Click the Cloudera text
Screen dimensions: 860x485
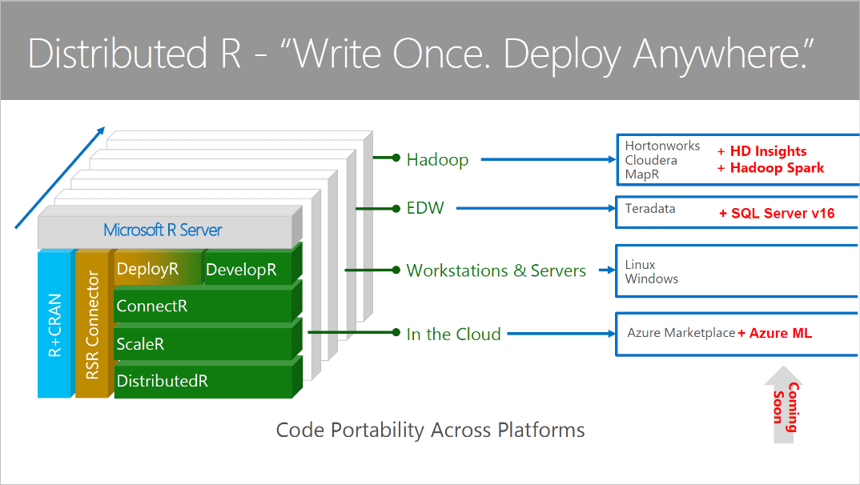tap(651, 161)
